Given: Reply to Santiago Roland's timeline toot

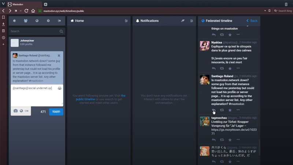Looking at the screenshot, I should click(214, 110).
